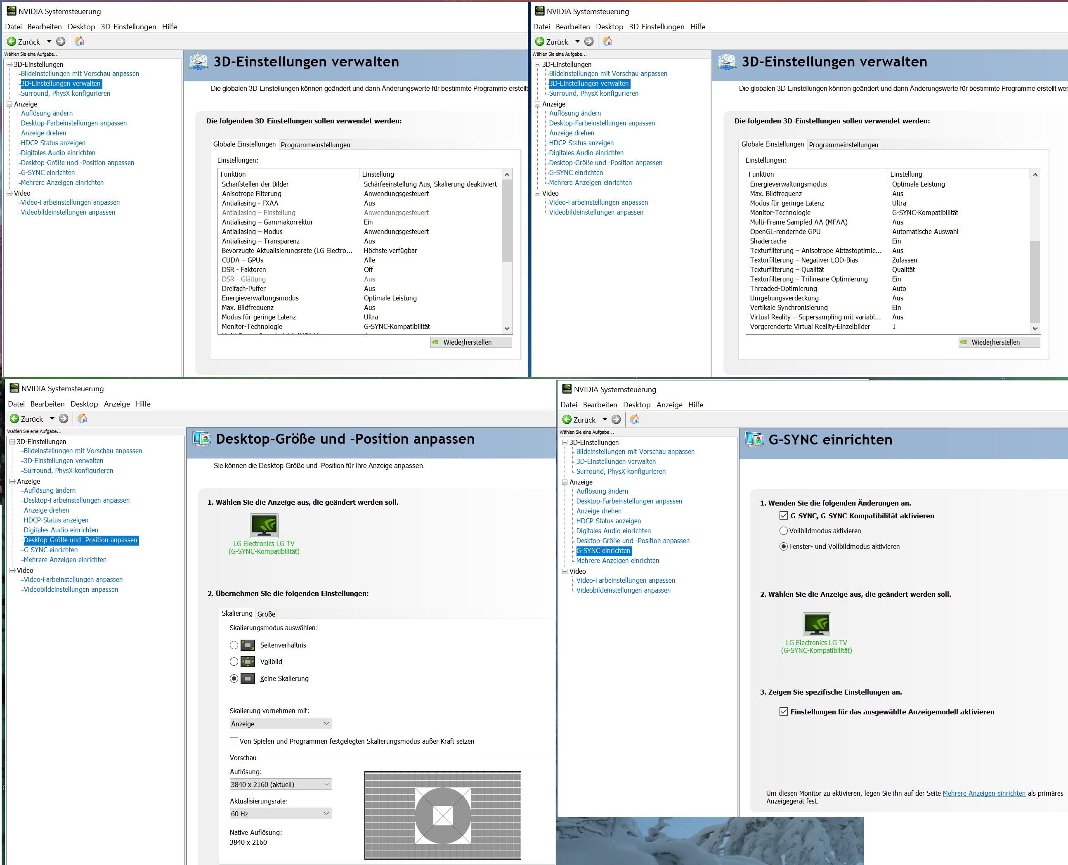The image size is (1068, 865).
Task: Click the header icon beside the Desktop-Größe und -Position anpassen heading
Action: pyautogui.click(x=202, y=438)
